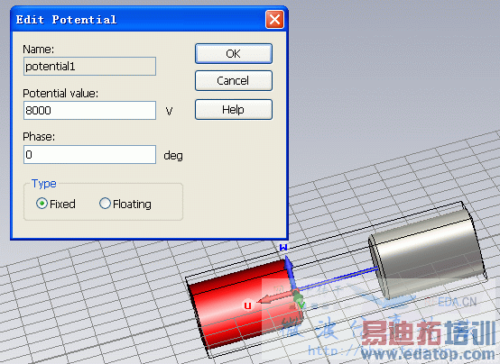The height and width of the screenshot is (364, 500).
Task: Open Help for potential settings
Action: 234,110
